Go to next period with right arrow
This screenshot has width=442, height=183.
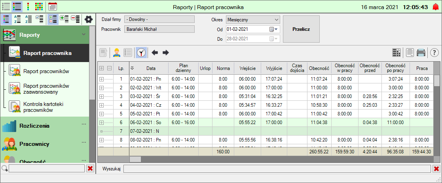pos(166,52)
